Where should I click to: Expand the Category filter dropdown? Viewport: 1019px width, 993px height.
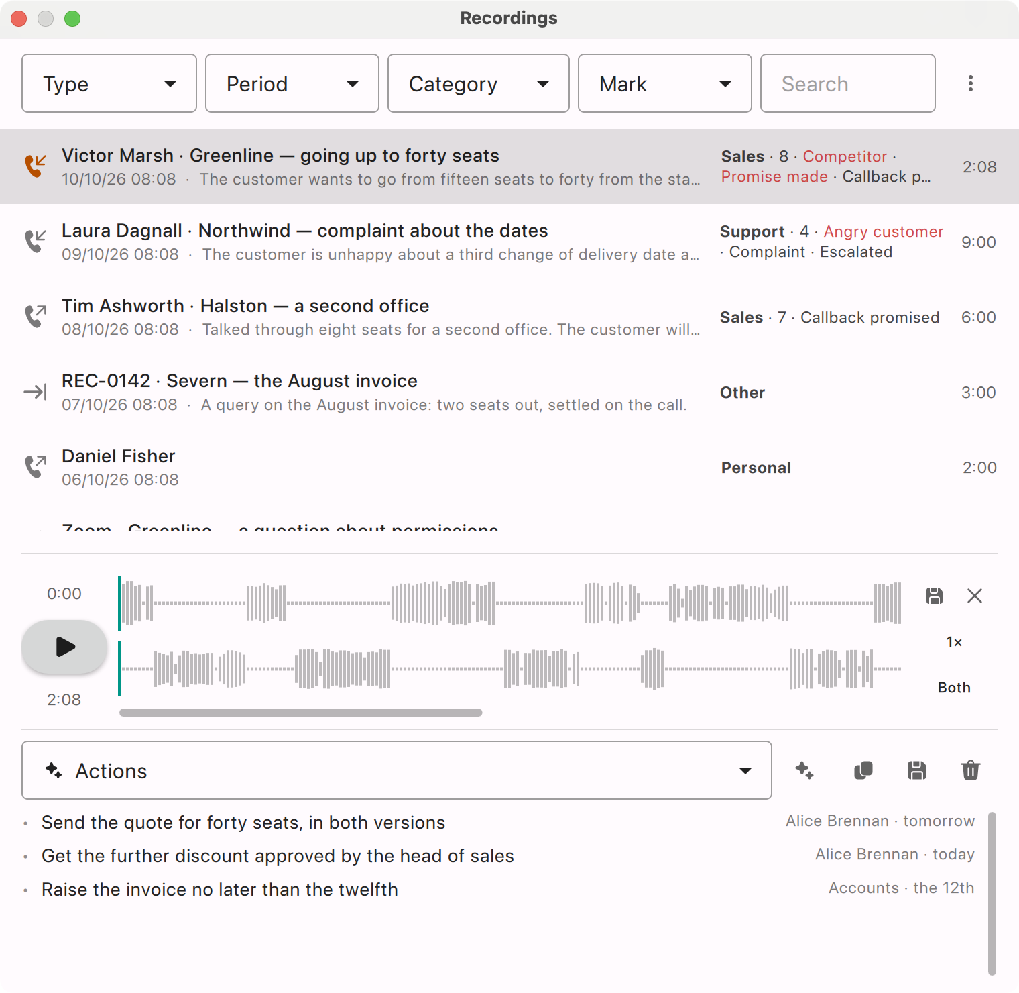click(x=479, y=83)
